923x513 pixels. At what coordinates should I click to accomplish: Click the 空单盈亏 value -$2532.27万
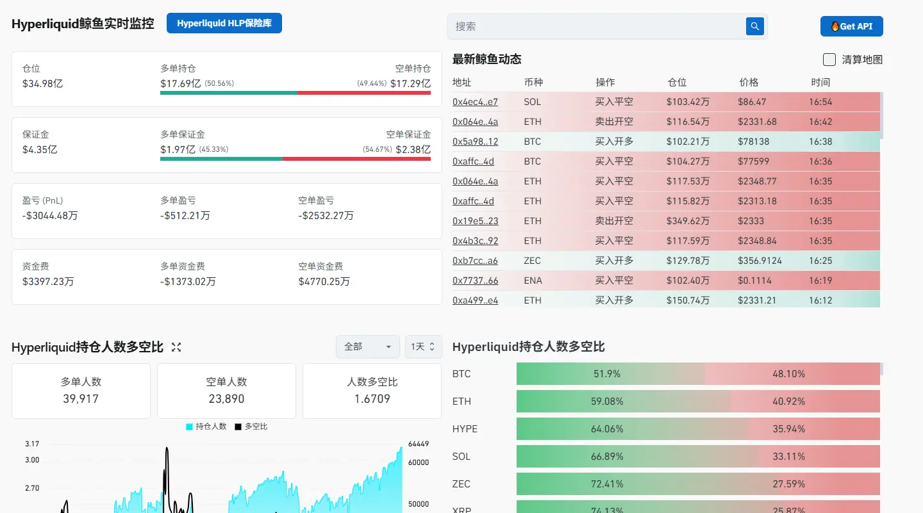(326, 216)
